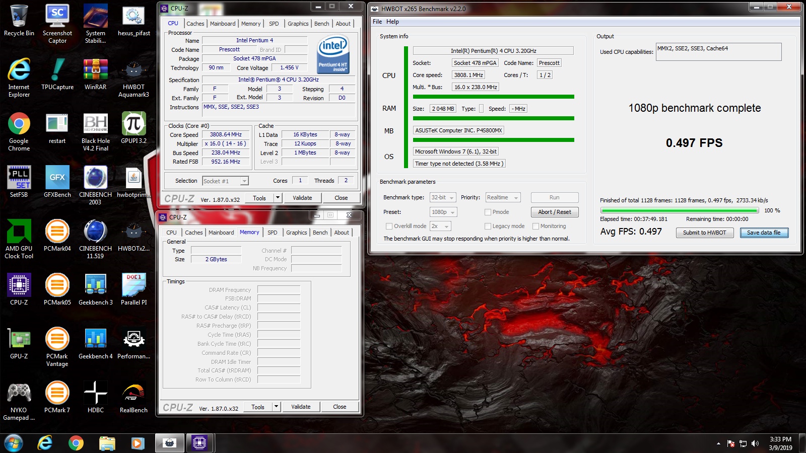Open AMD GPU Clock Tool icon
This screenshot has width=806, height=453.
(x=19, y=239)
